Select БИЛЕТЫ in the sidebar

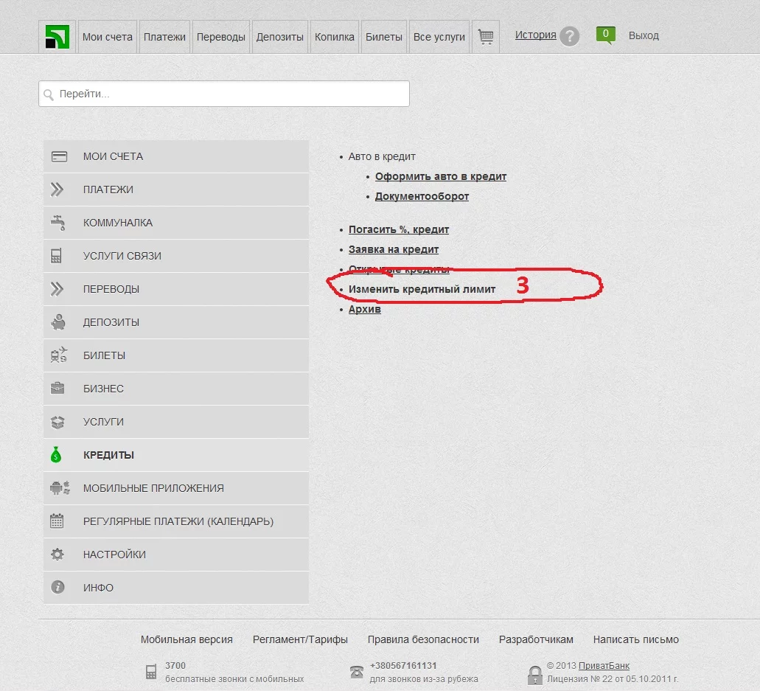click(176, 355)
